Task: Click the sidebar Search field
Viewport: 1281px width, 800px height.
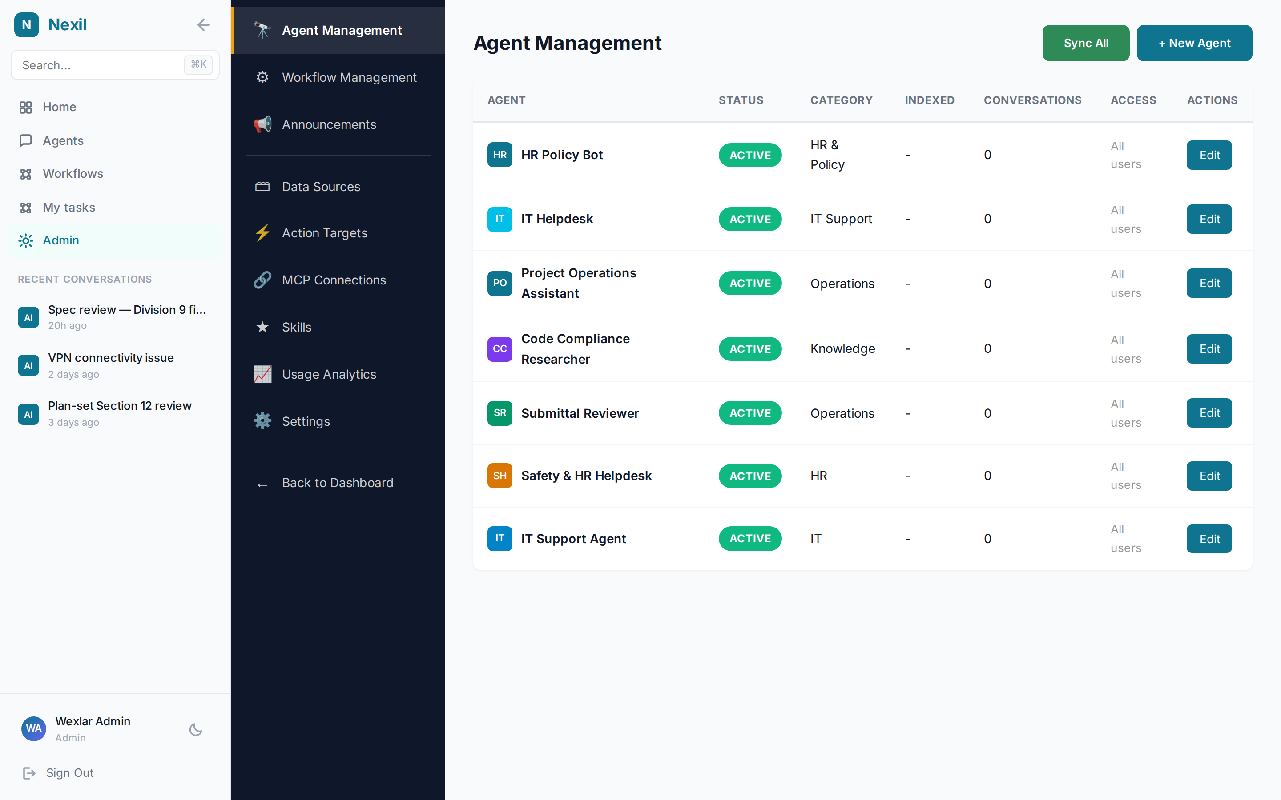Action: coord(115,65)
